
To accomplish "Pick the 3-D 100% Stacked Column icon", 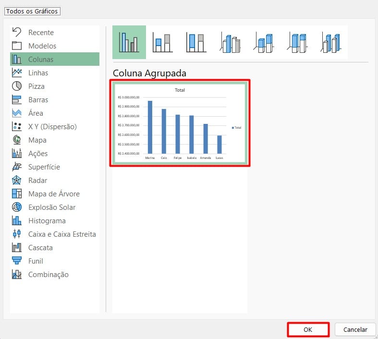I will [x=297, y=42].
